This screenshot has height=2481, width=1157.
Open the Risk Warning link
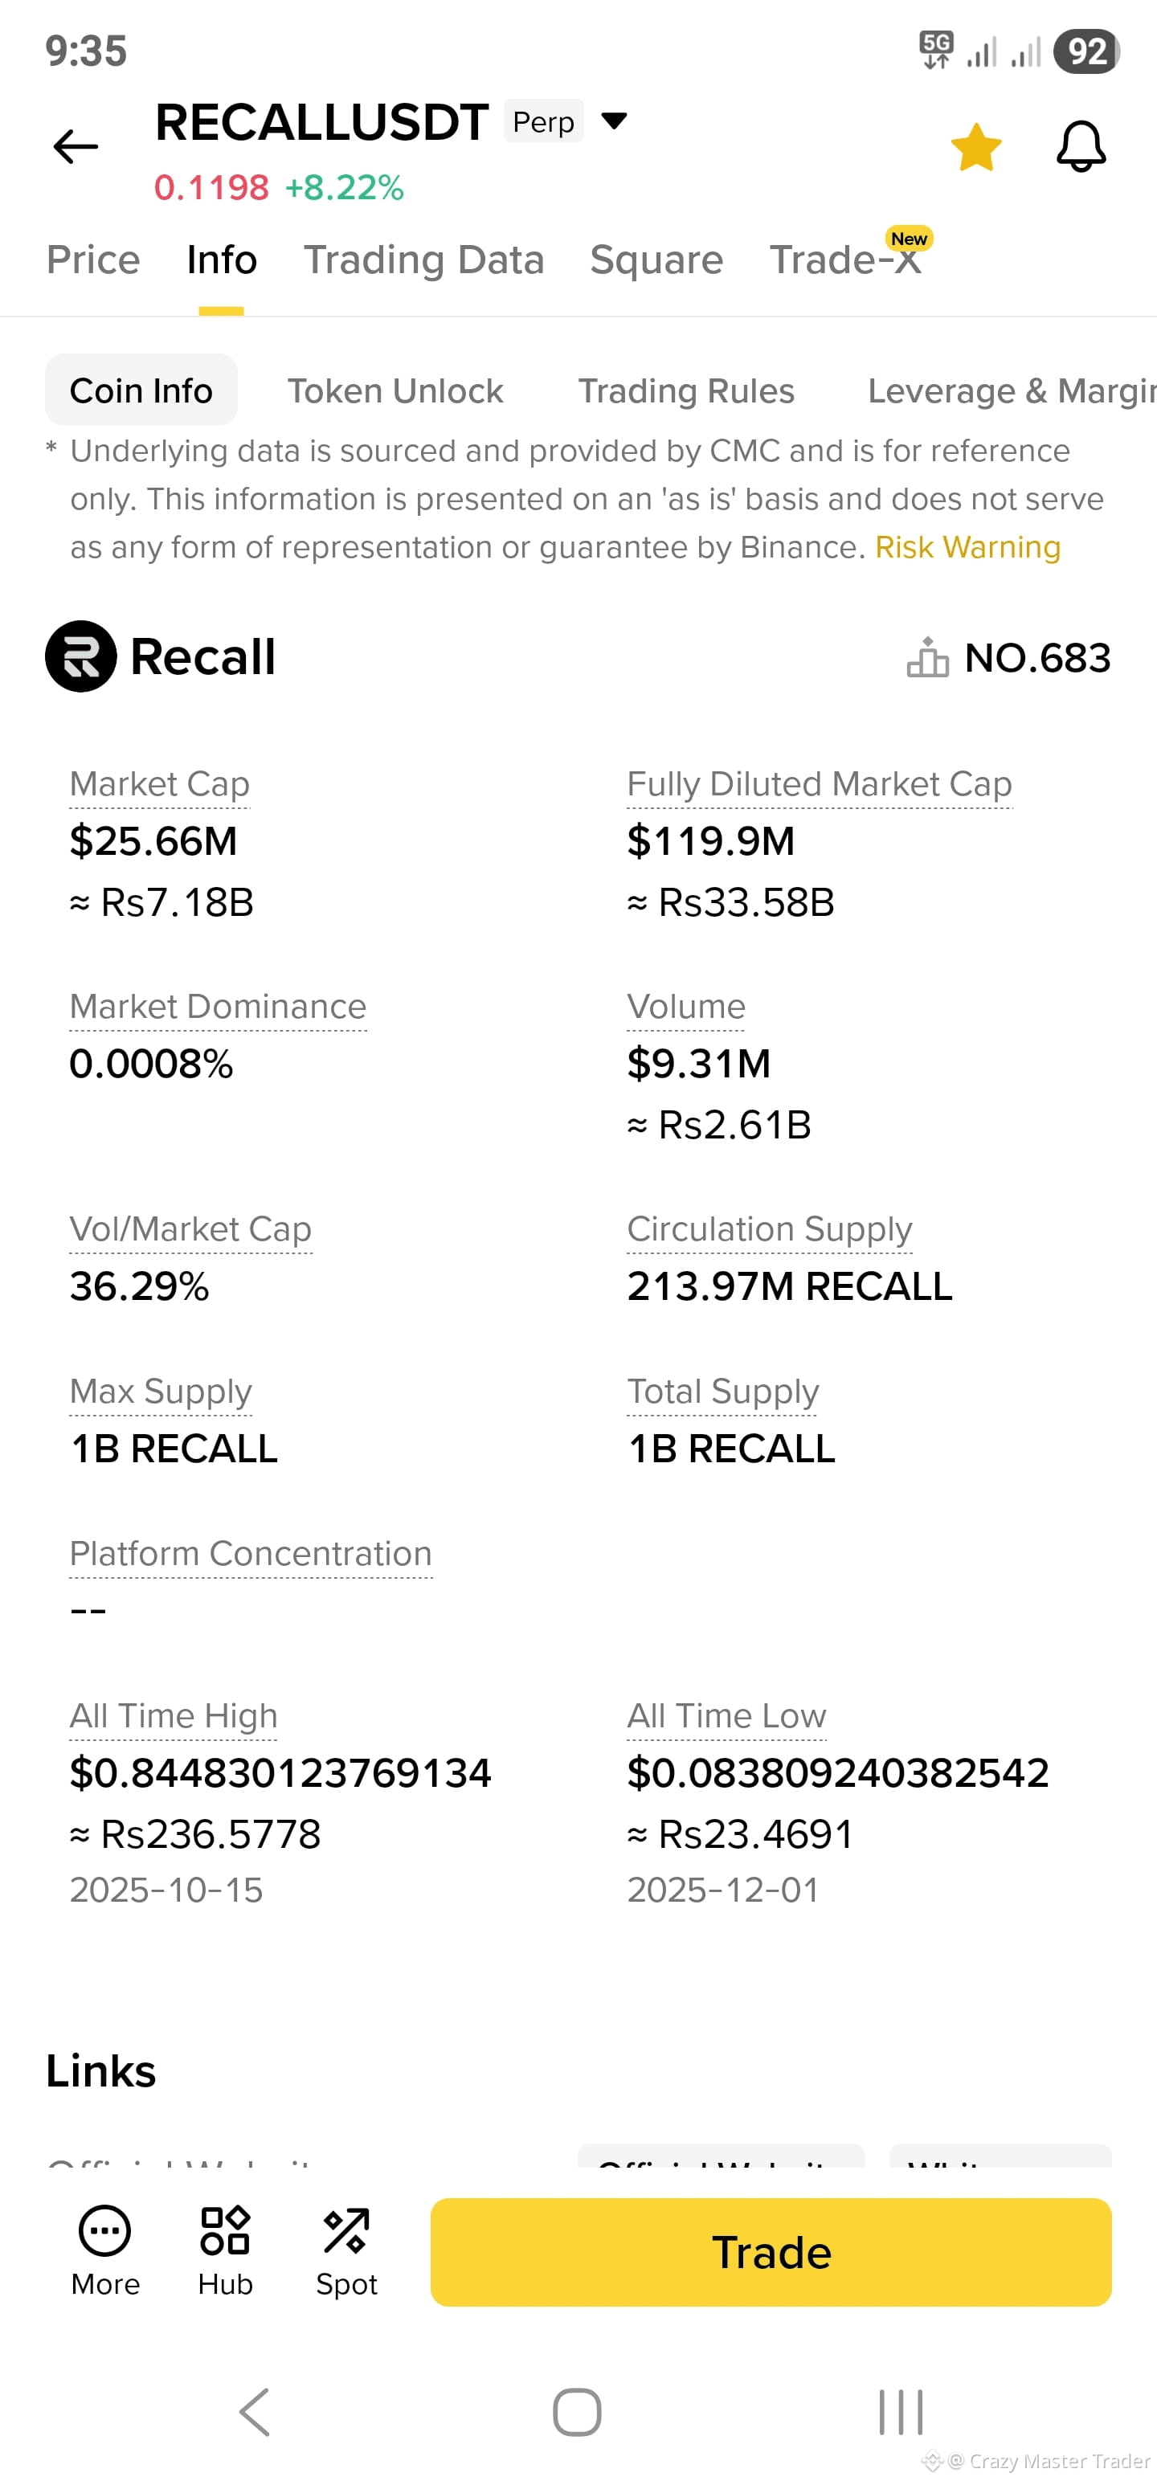(967, 547)
